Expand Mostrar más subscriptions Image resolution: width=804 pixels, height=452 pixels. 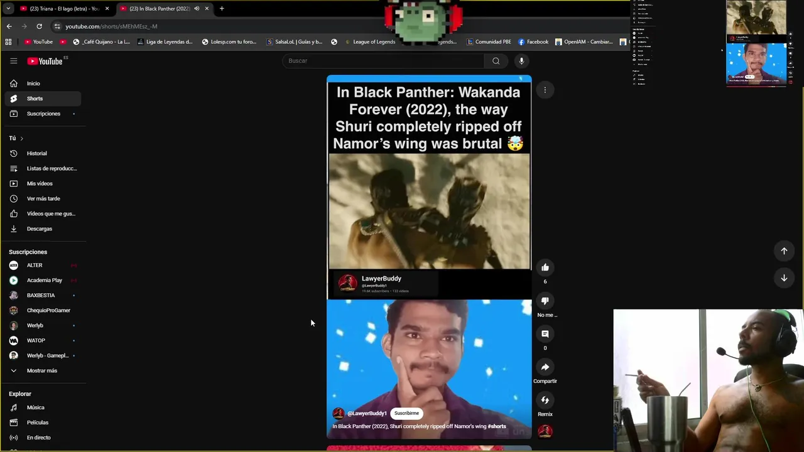tap(43, 370)
